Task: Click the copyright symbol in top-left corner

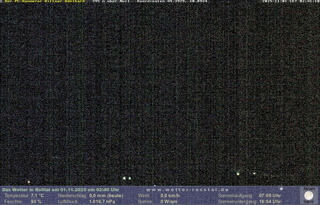Action: (2, 2)
